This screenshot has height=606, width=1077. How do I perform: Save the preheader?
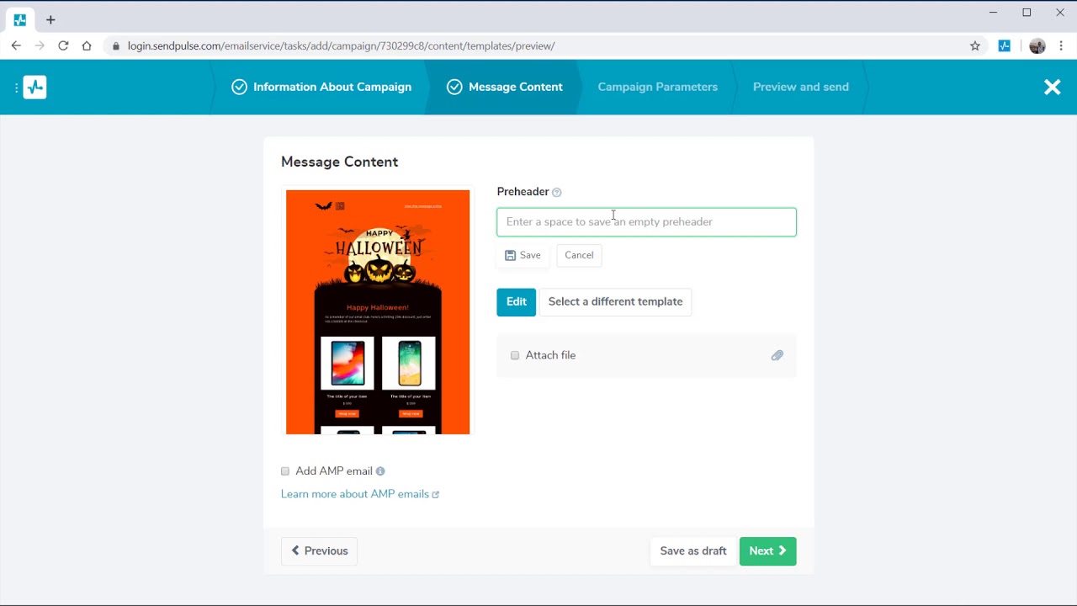coord(523,255)
